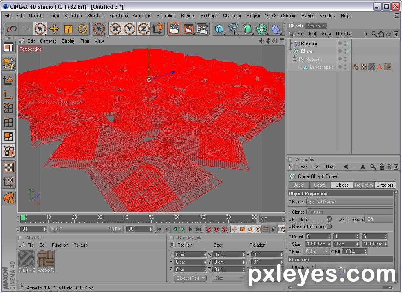Open the Render Settings clapperboard icon
Viewport: 402px width, 293px height.
point(203,29)
